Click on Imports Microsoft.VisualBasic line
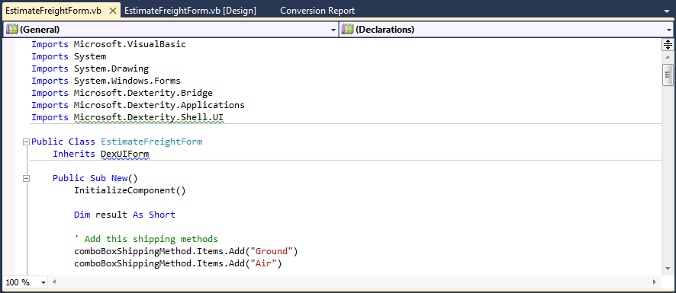Viewport: 676px width, 293px height. coord(108,44)
